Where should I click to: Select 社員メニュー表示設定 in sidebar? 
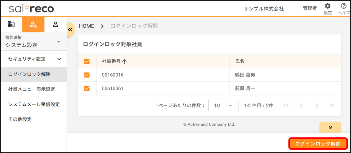coord(32,89)
